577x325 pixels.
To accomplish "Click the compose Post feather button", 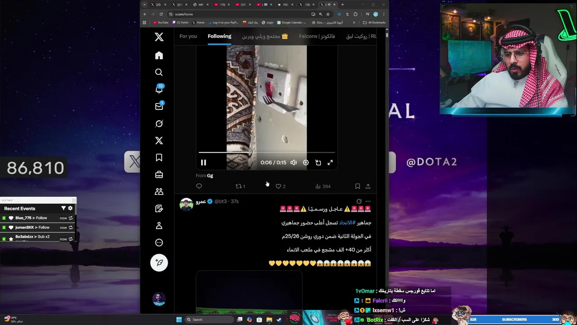I will (159, 262).
